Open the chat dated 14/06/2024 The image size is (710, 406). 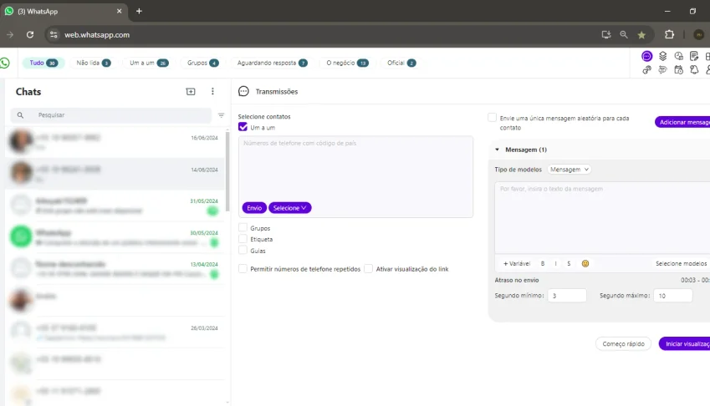[115, 174]
